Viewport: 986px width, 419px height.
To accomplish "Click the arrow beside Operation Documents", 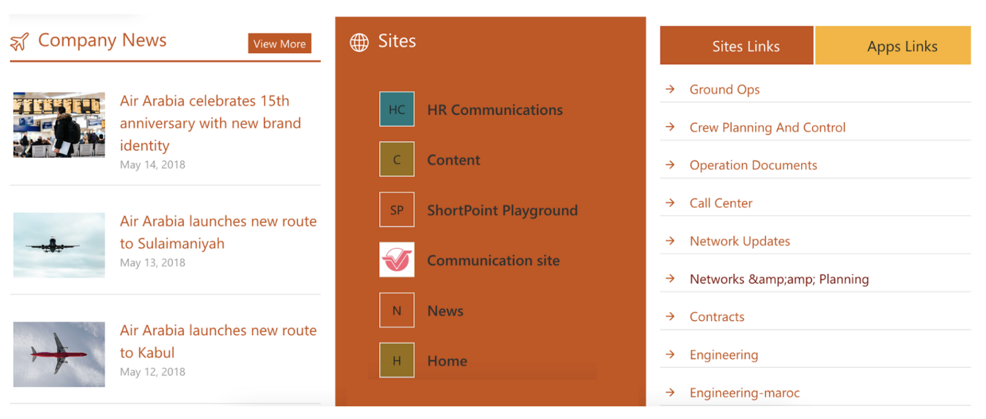I will click(670, 165).
